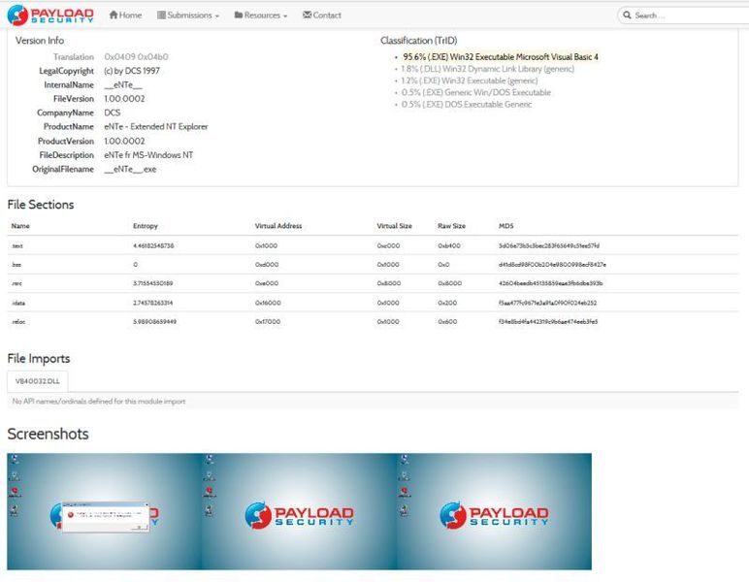
Task: Click the MD5 column header
Action: [x=505, y=226]
